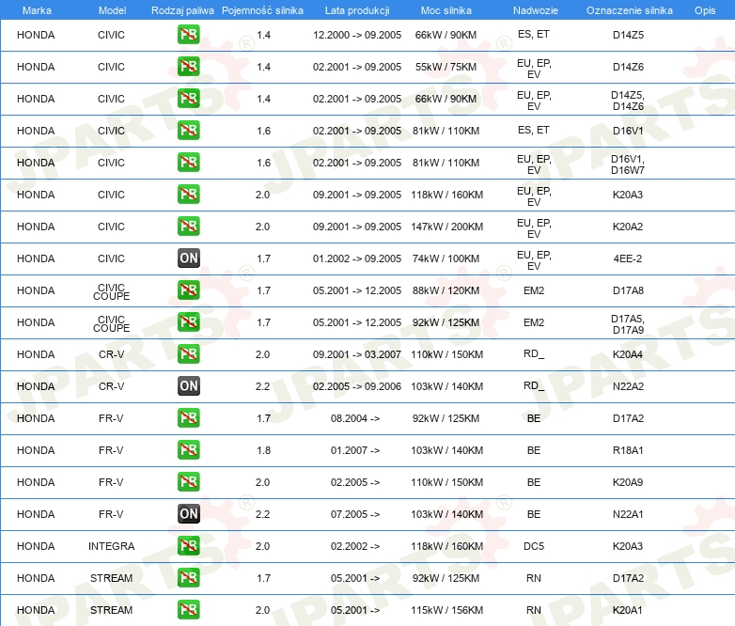Click the D17A5, D17A9 engine code cell
735x626 pixels.
(x=628, y=324)
